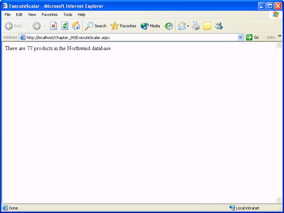284x213 pixels.
Task: Expand the Forward button history dropdown arrow
Action: 45,26
